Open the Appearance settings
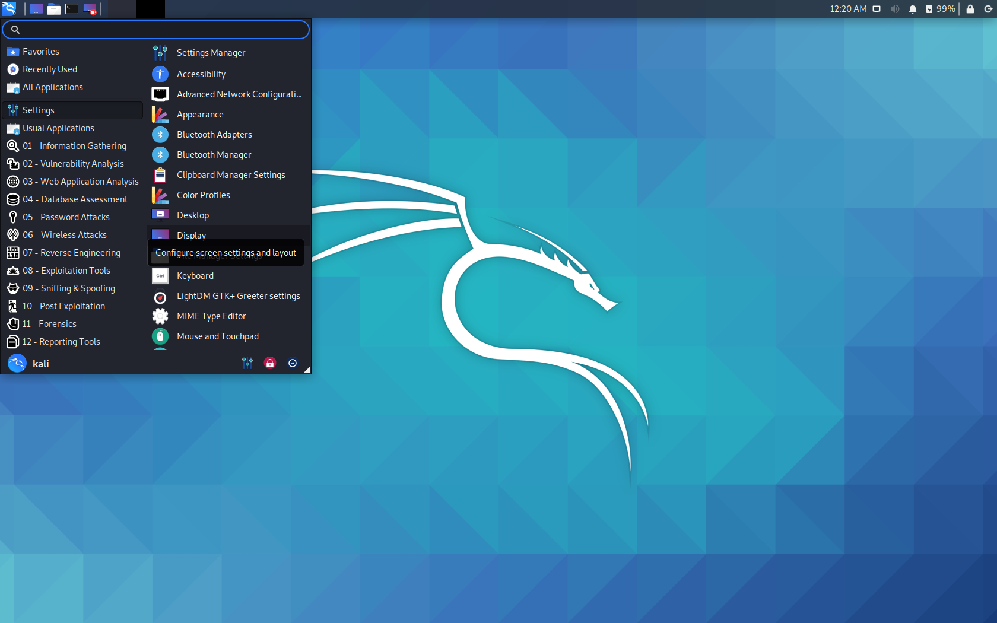997x623 pixels. [x=200, y=114]
